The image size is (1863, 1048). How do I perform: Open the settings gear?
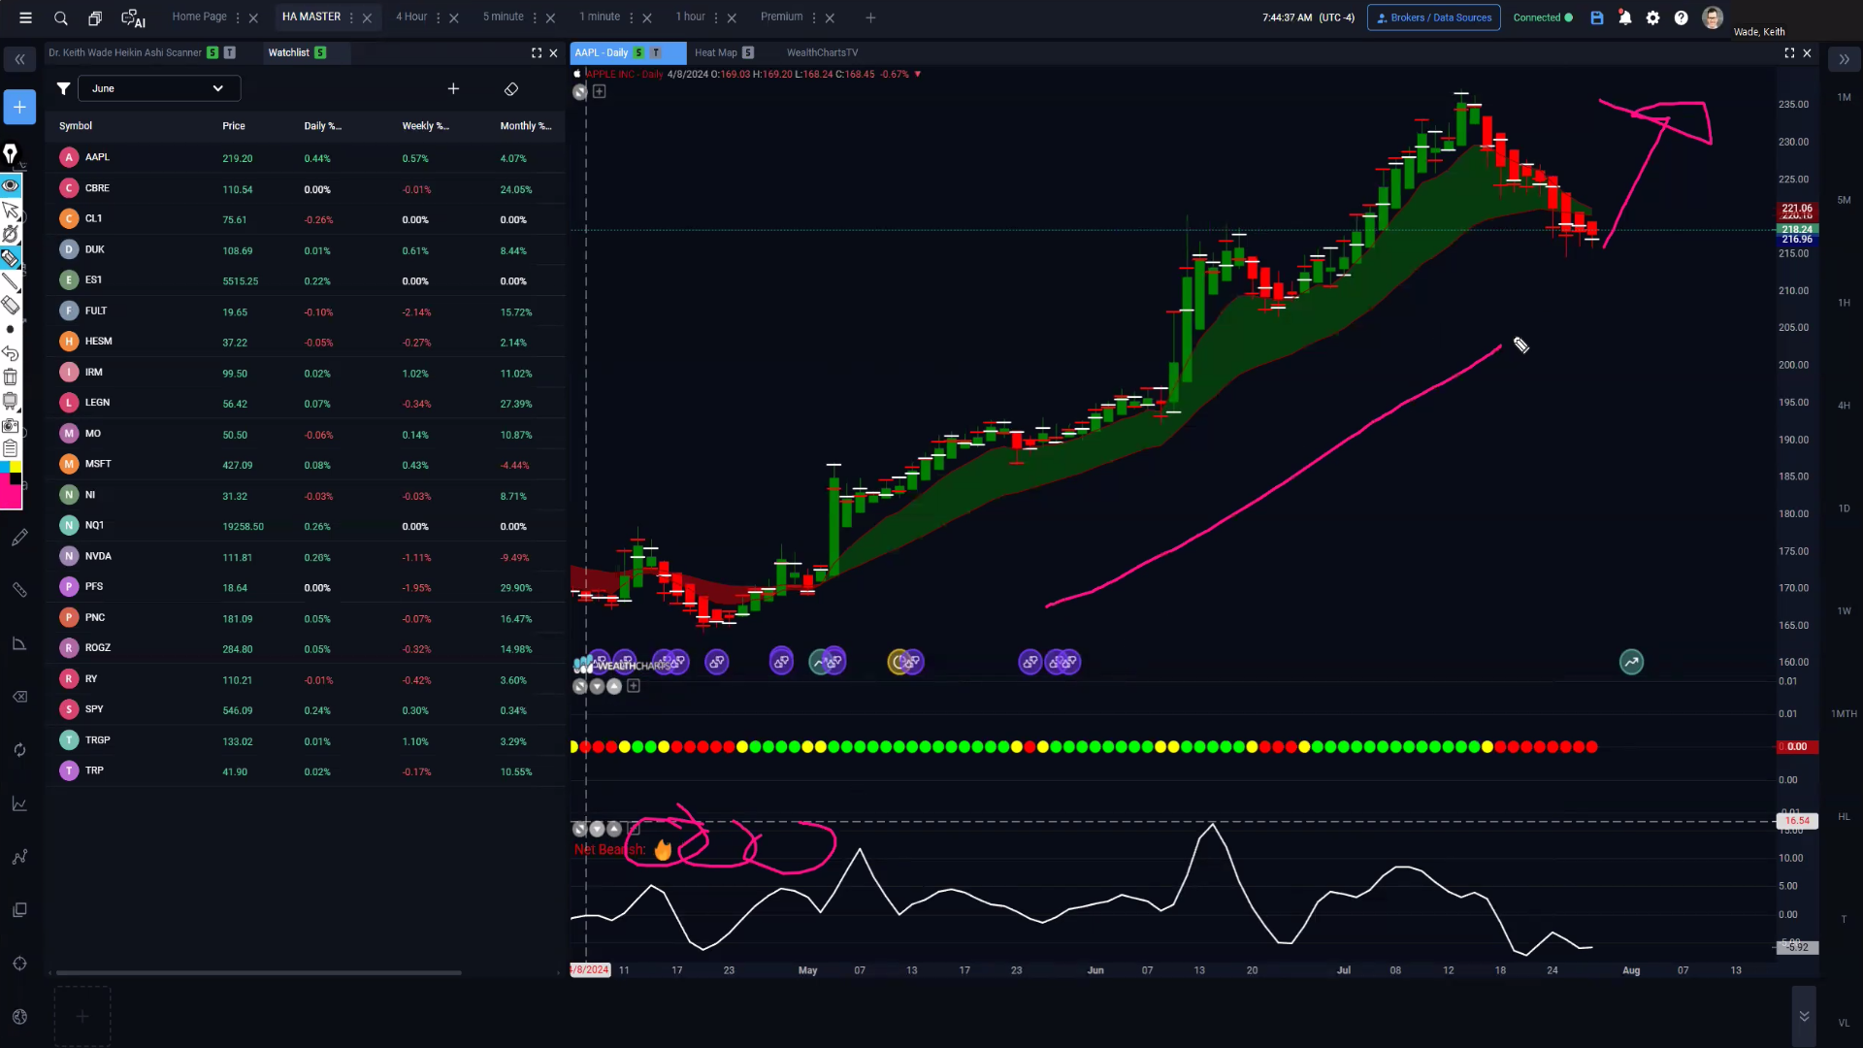click(x=1653, y=17)
